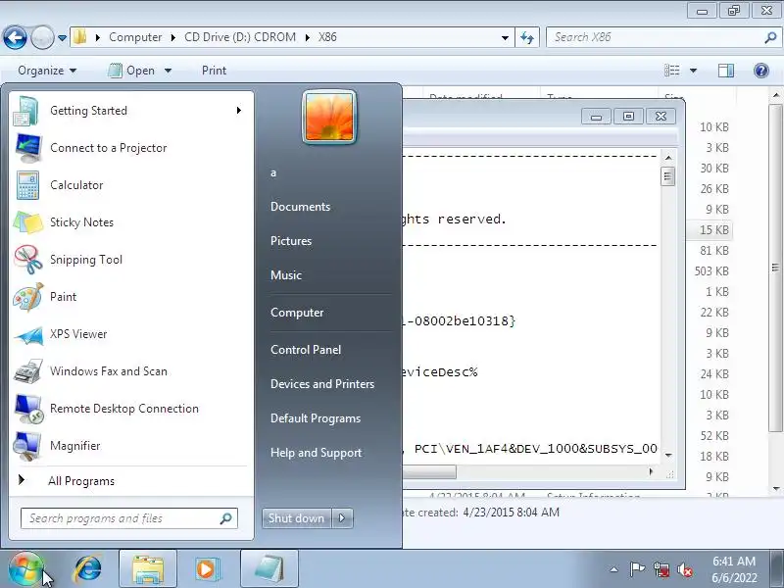
Task: Launch the Magnifier tool
Action: click(131, 446)
